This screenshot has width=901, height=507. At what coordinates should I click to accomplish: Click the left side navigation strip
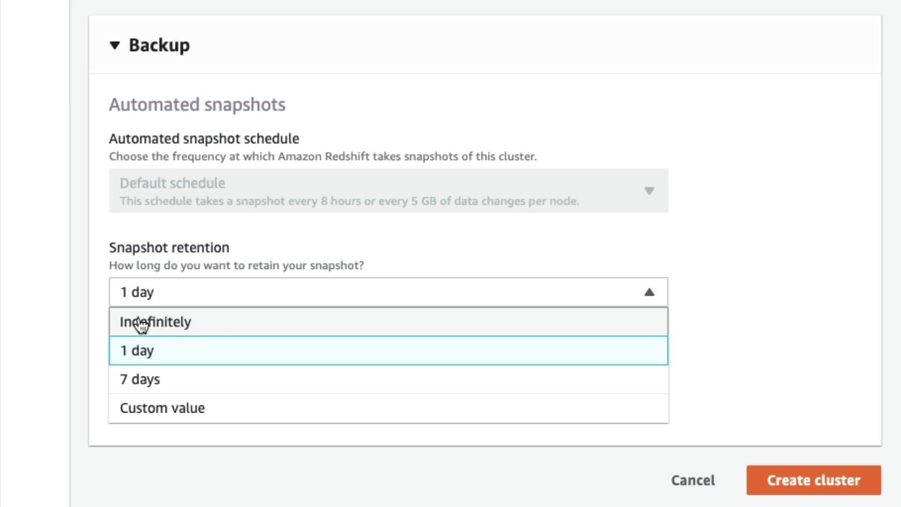(x=35, y=253)
